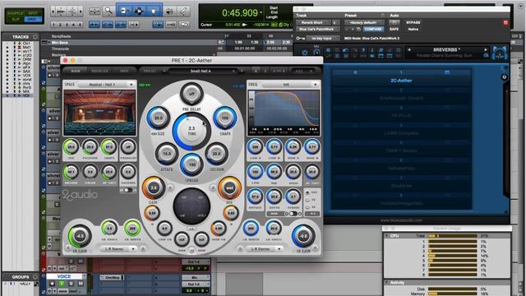Open the main counter format dropdown arrow
The image size is (526, 296).
pyautogui.click(x=261, y=13)
